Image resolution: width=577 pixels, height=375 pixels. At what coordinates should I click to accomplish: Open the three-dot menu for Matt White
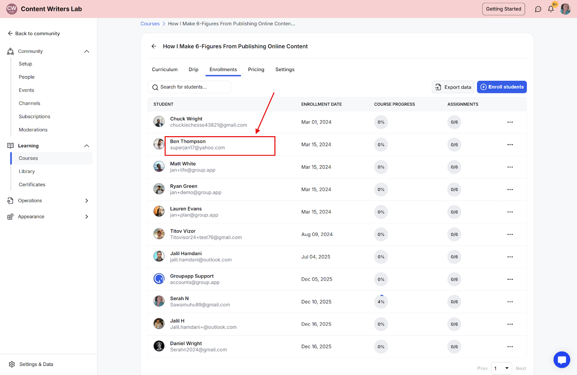point(510,167)
